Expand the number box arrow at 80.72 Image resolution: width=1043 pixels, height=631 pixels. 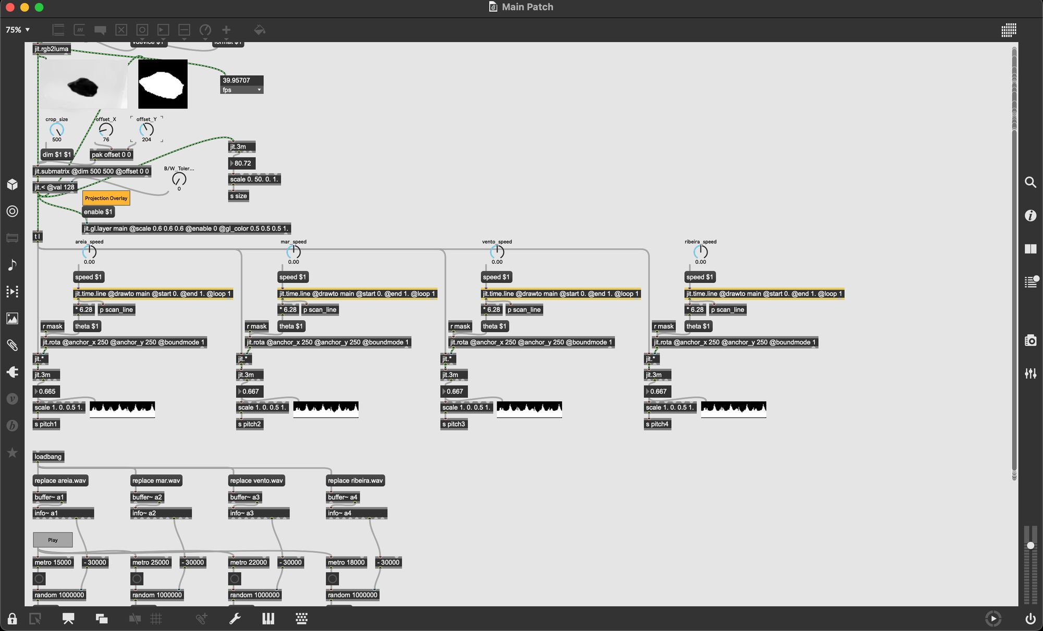tap(232, 163)
